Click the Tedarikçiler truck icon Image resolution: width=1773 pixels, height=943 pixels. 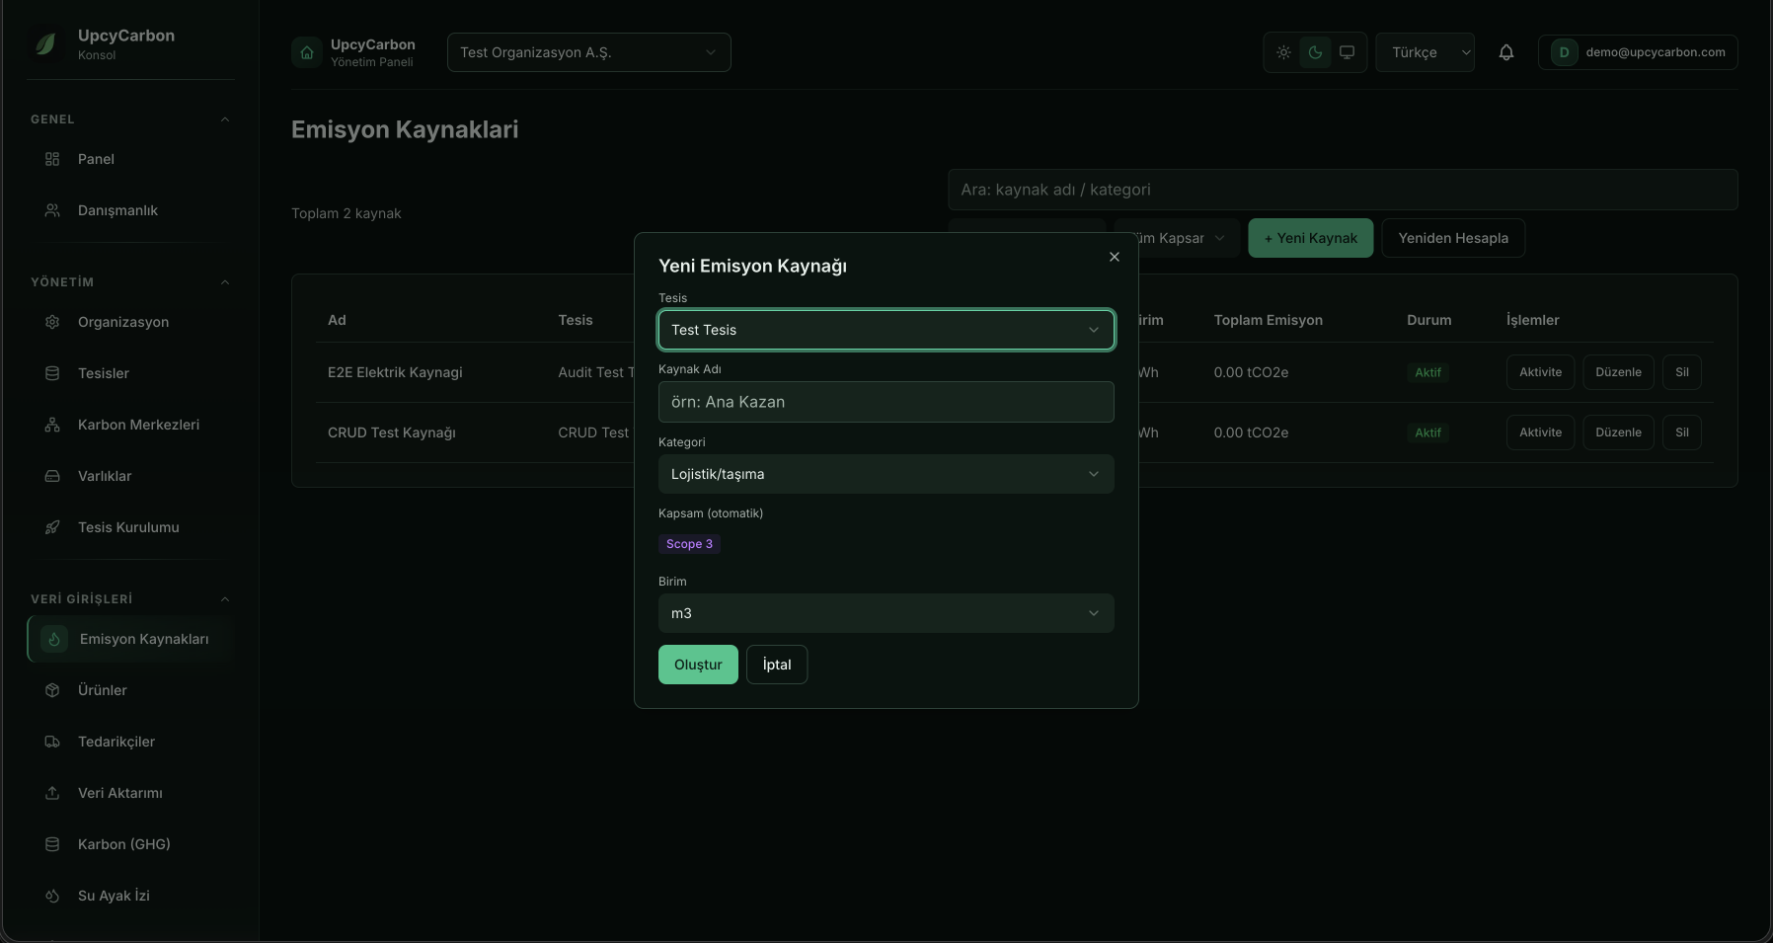coord(52,742)
